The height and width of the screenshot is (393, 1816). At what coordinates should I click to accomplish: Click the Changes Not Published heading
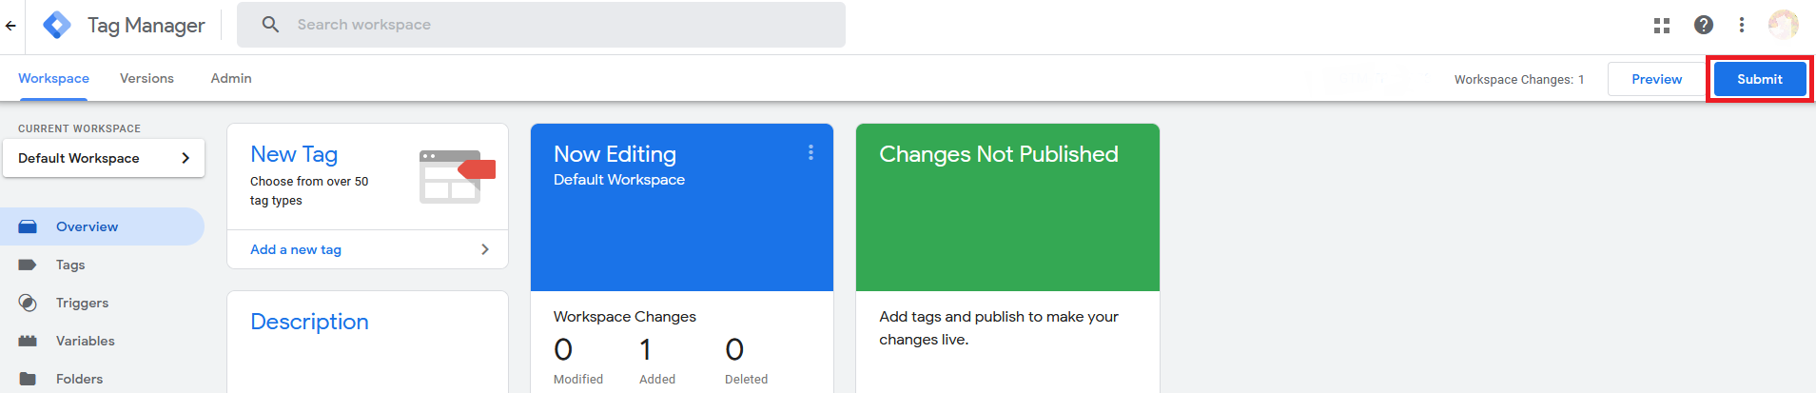999,154
